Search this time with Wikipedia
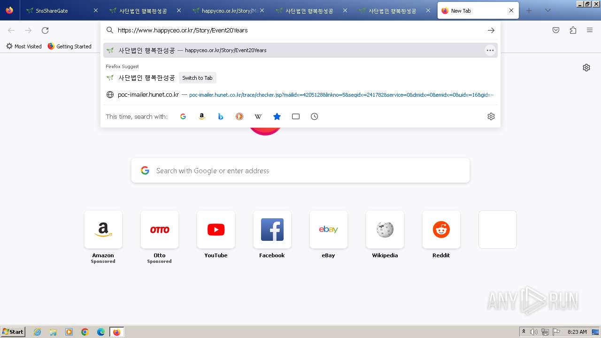601x338 pixels. click(x=258, y=116)
